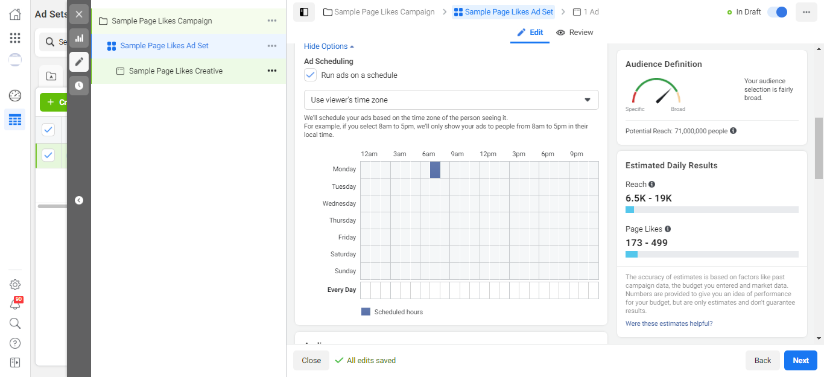Screen dimensions: 824x377
Task: Open more options for Sample Page Likes Campaign
Action: coord(272,21)
